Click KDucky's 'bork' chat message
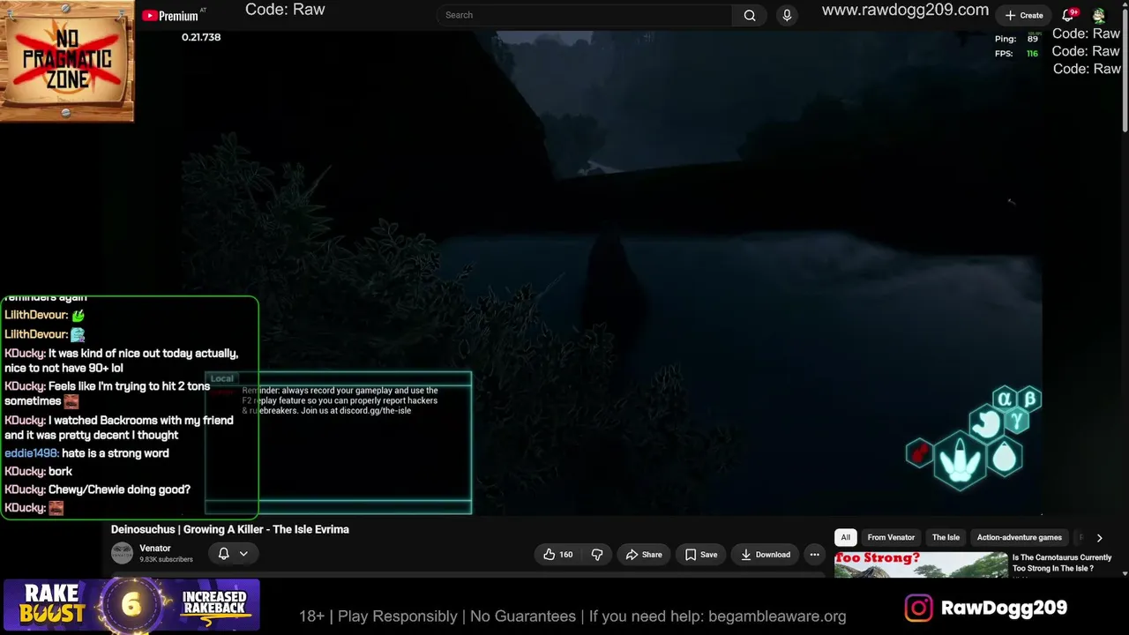Screen dimensions: 1129x635 [x=60, y=472]
